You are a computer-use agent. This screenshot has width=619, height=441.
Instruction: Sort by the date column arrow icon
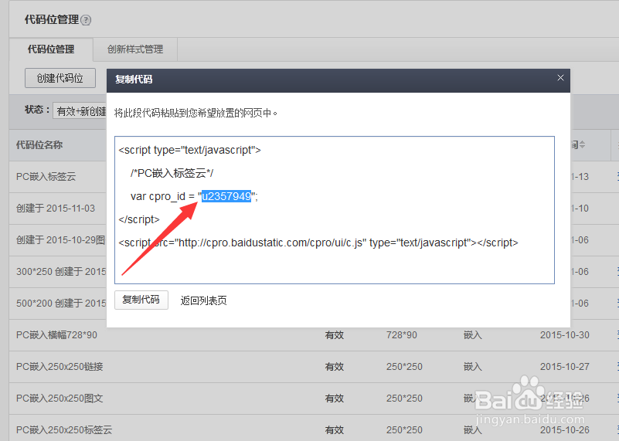pos(582,144)
